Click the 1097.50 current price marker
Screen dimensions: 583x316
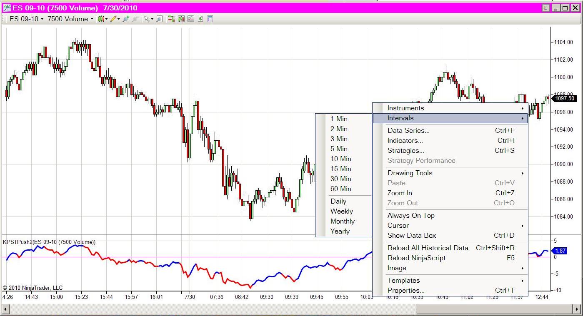pos(564,99)
